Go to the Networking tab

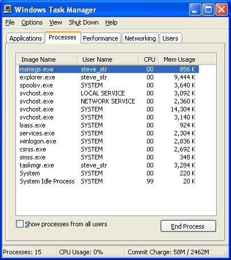tap(140, 38)
